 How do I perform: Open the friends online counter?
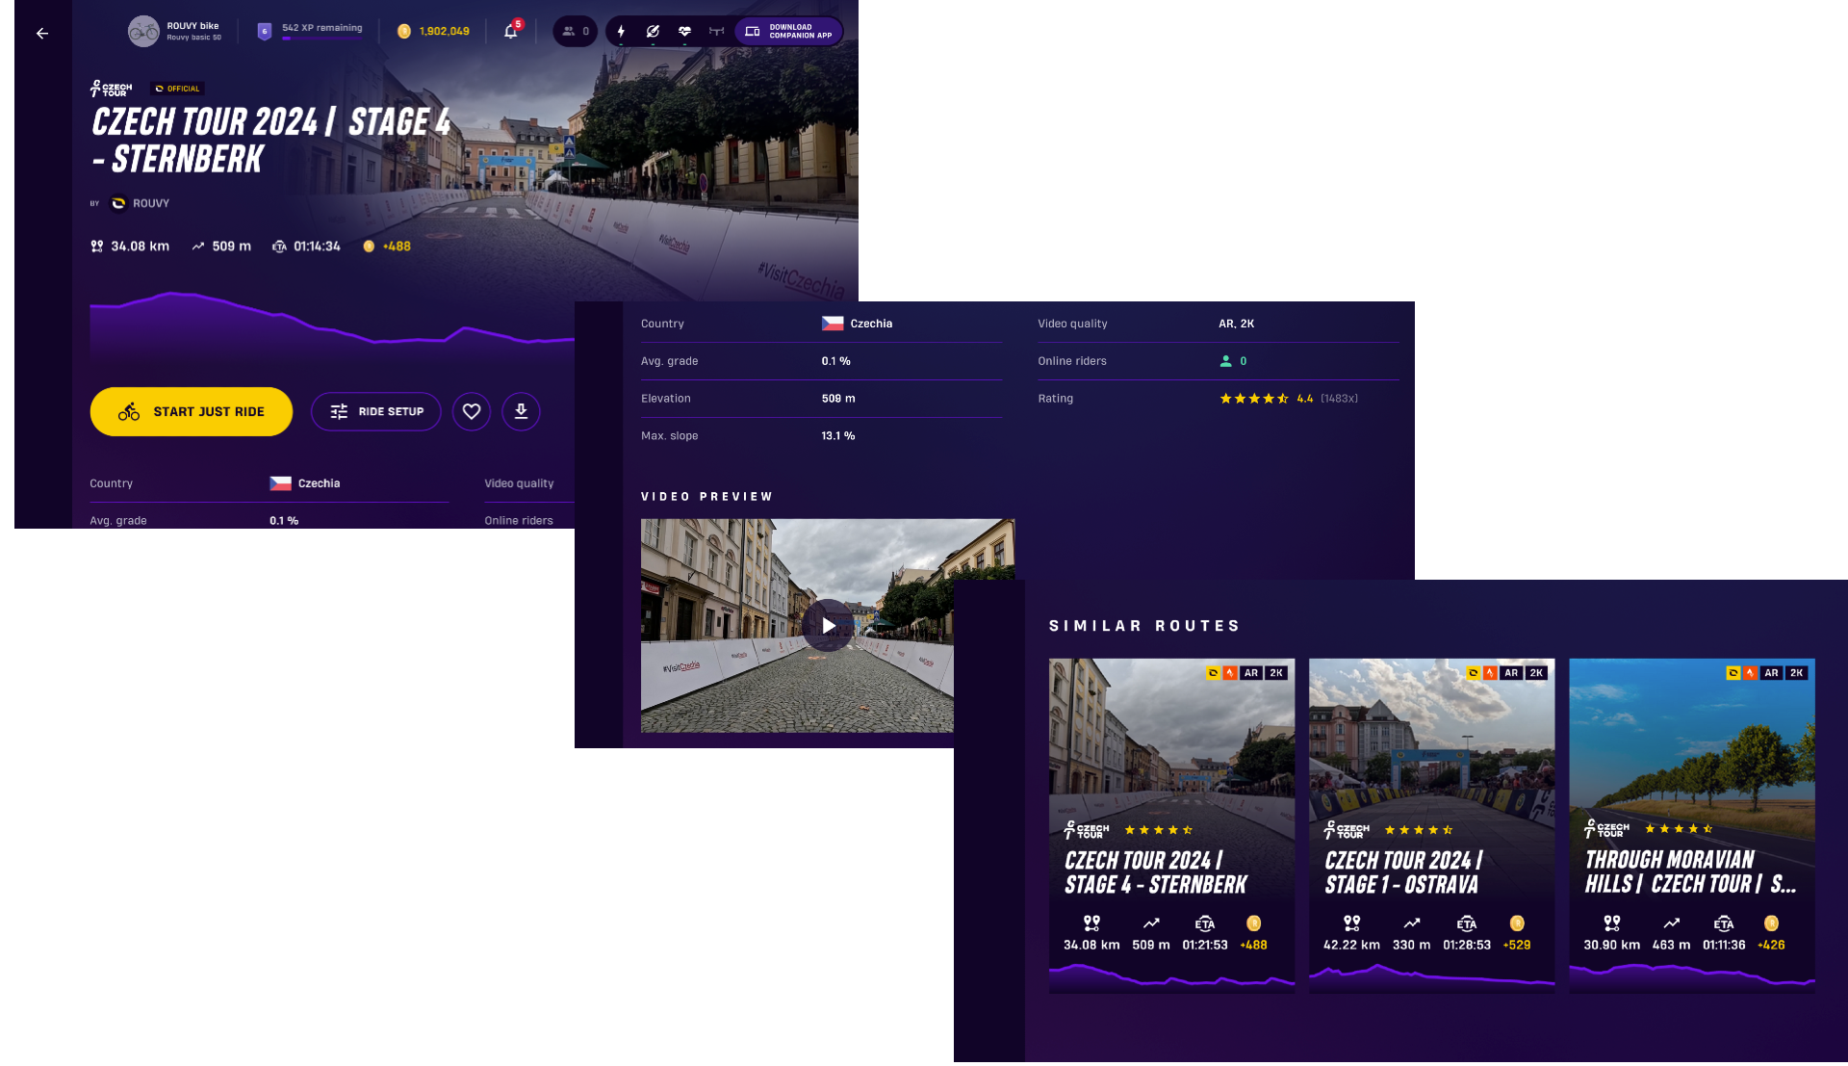click(576, 31)
